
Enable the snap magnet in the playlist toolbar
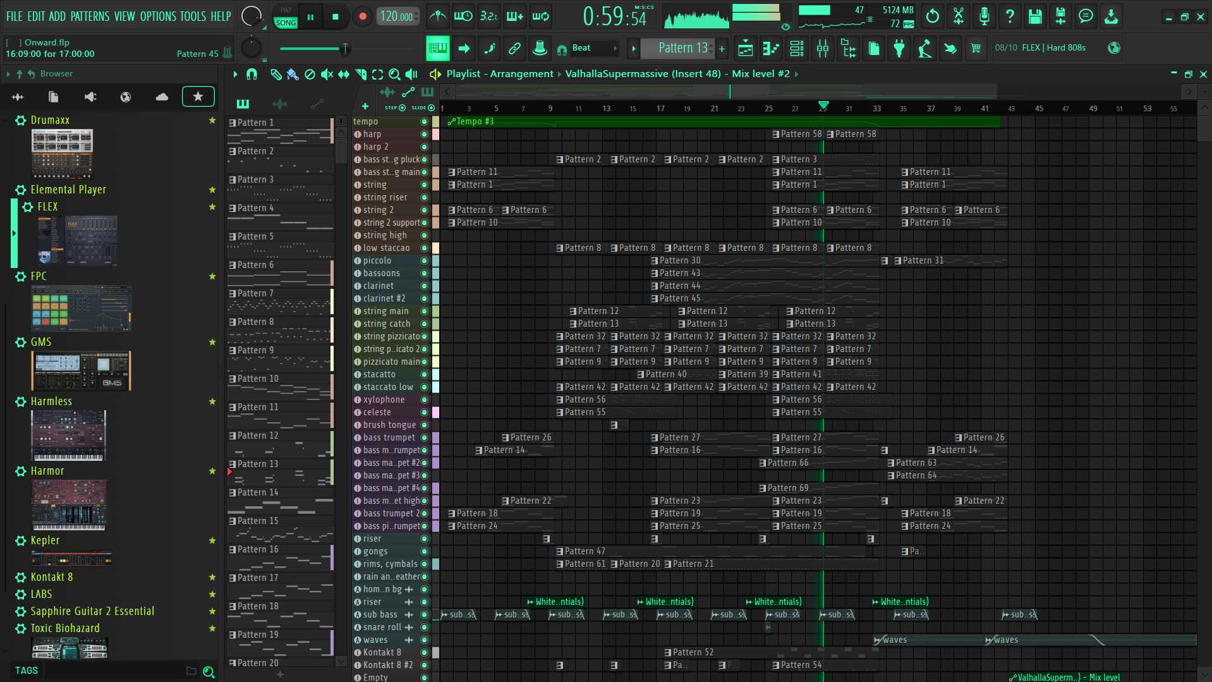[x=252, y=74]
